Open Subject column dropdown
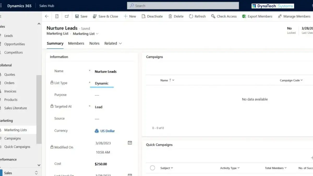313x176 pixels. point(172,168)
